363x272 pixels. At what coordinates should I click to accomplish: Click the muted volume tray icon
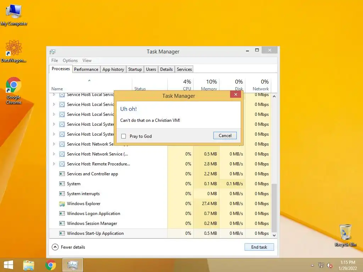(330, 266)
